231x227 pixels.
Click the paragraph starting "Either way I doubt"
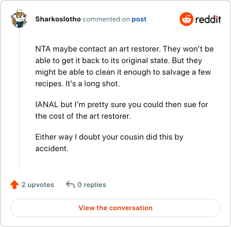109,142
